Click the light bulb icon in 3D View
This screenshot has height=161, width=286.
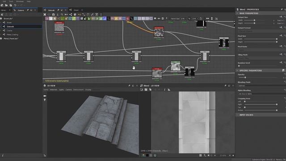tap(45, 100)
